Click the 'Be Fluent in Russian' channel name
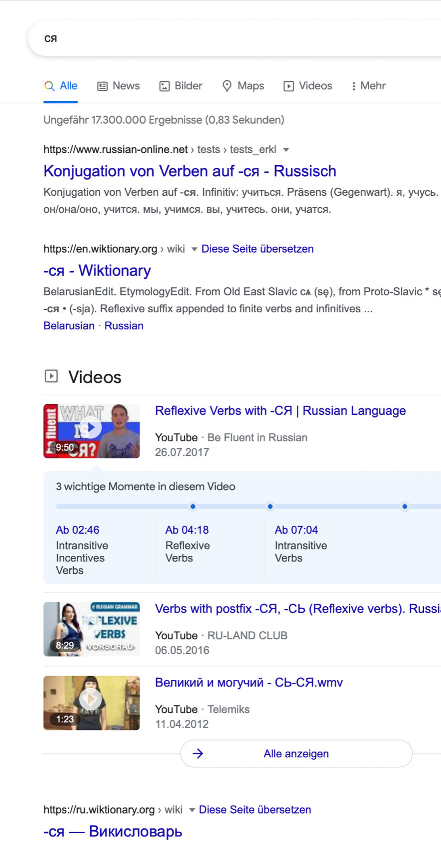Screen dimensions: 441x846 pos(257,437)
